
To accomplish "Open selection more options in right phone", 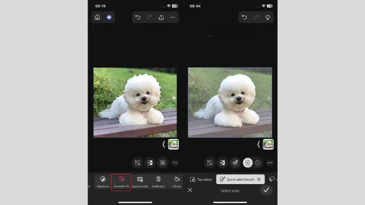I will tap(270, 163).
